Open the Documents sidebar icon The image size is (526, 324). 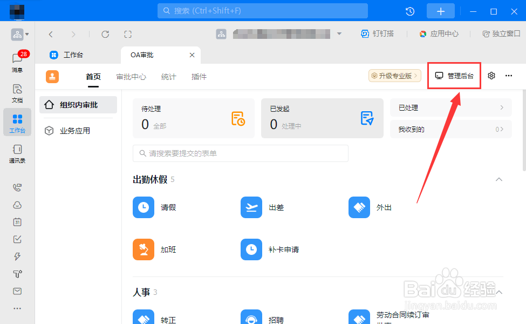click(17, 93)
